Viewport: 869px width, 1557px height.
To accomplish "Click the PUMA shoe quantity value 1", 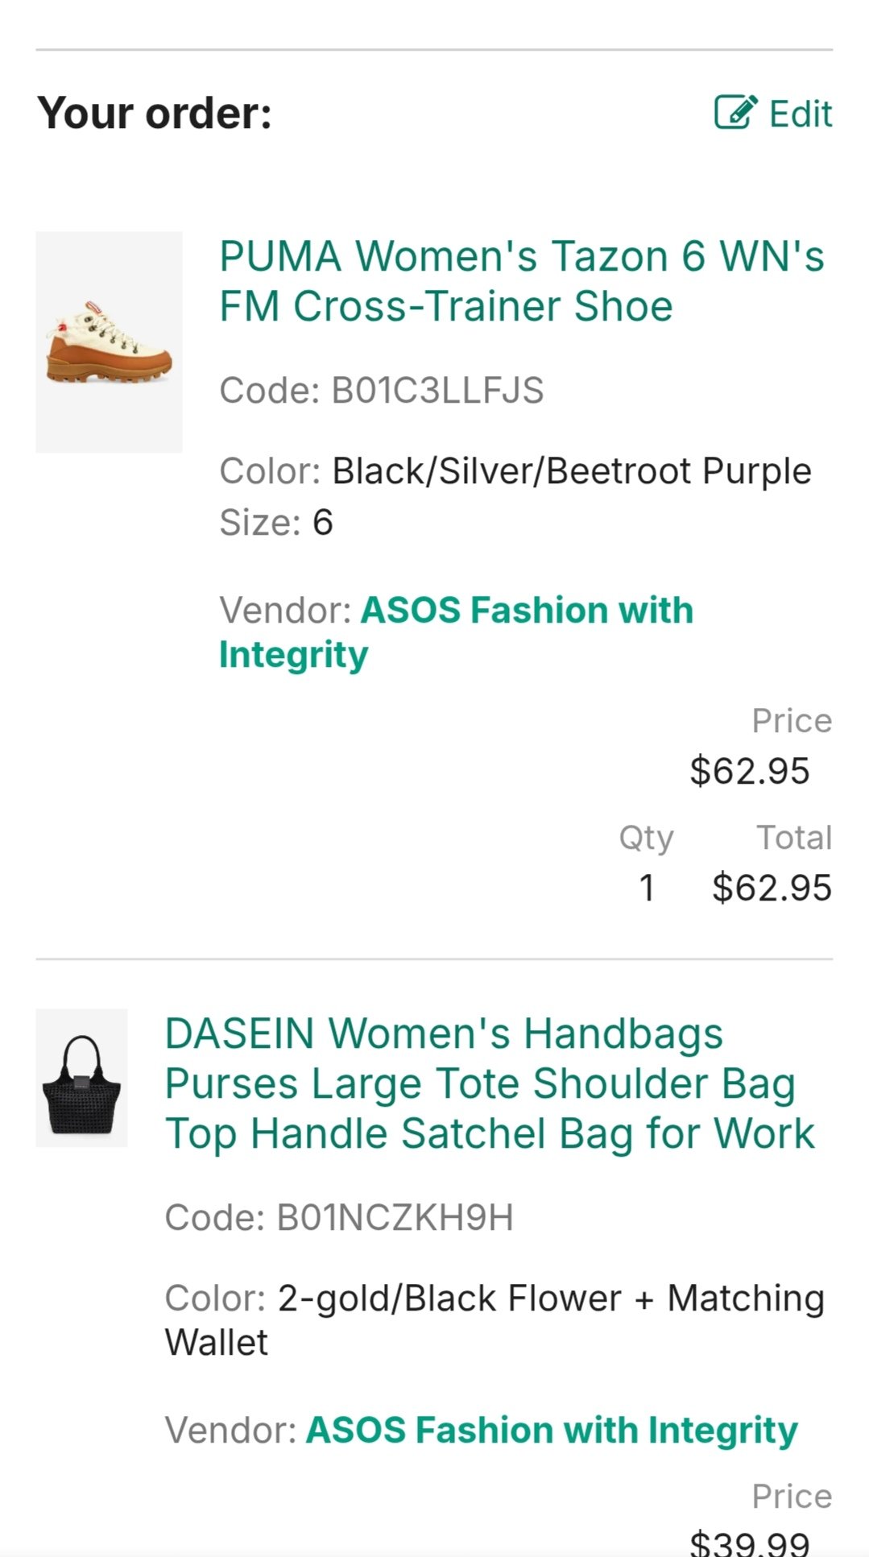I will pos(646,888).
